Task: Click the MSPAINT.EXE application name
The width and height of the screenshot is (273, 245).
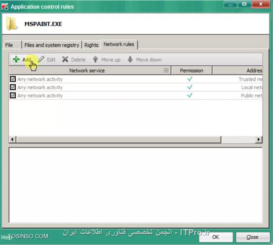Action: pyautogui.click(x=43, y=24)
